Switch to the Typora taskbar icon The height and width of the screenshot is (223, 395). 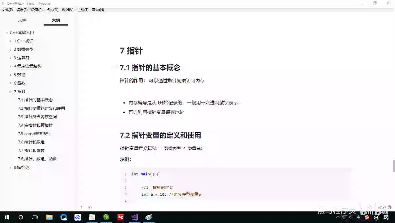click(x=92, y=217)
